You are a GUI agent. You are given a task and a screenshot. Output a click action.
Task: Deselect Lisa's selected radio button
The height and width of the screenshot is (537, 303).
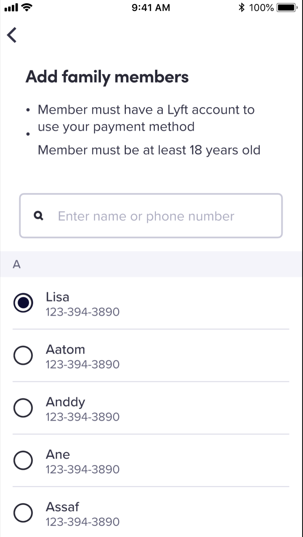pyautogui.click(x=23, y=303)
